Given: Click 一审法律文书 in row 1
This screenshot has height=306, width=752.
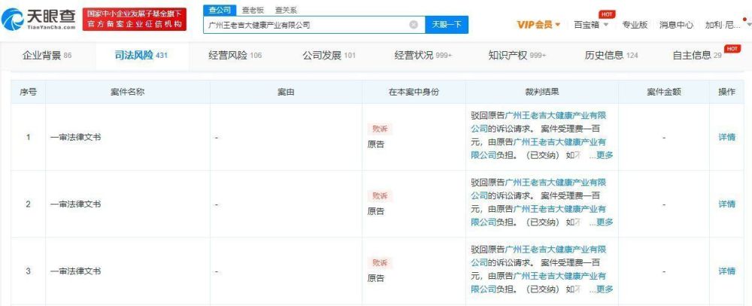Looking at the screenshot, I should (75, 137).
